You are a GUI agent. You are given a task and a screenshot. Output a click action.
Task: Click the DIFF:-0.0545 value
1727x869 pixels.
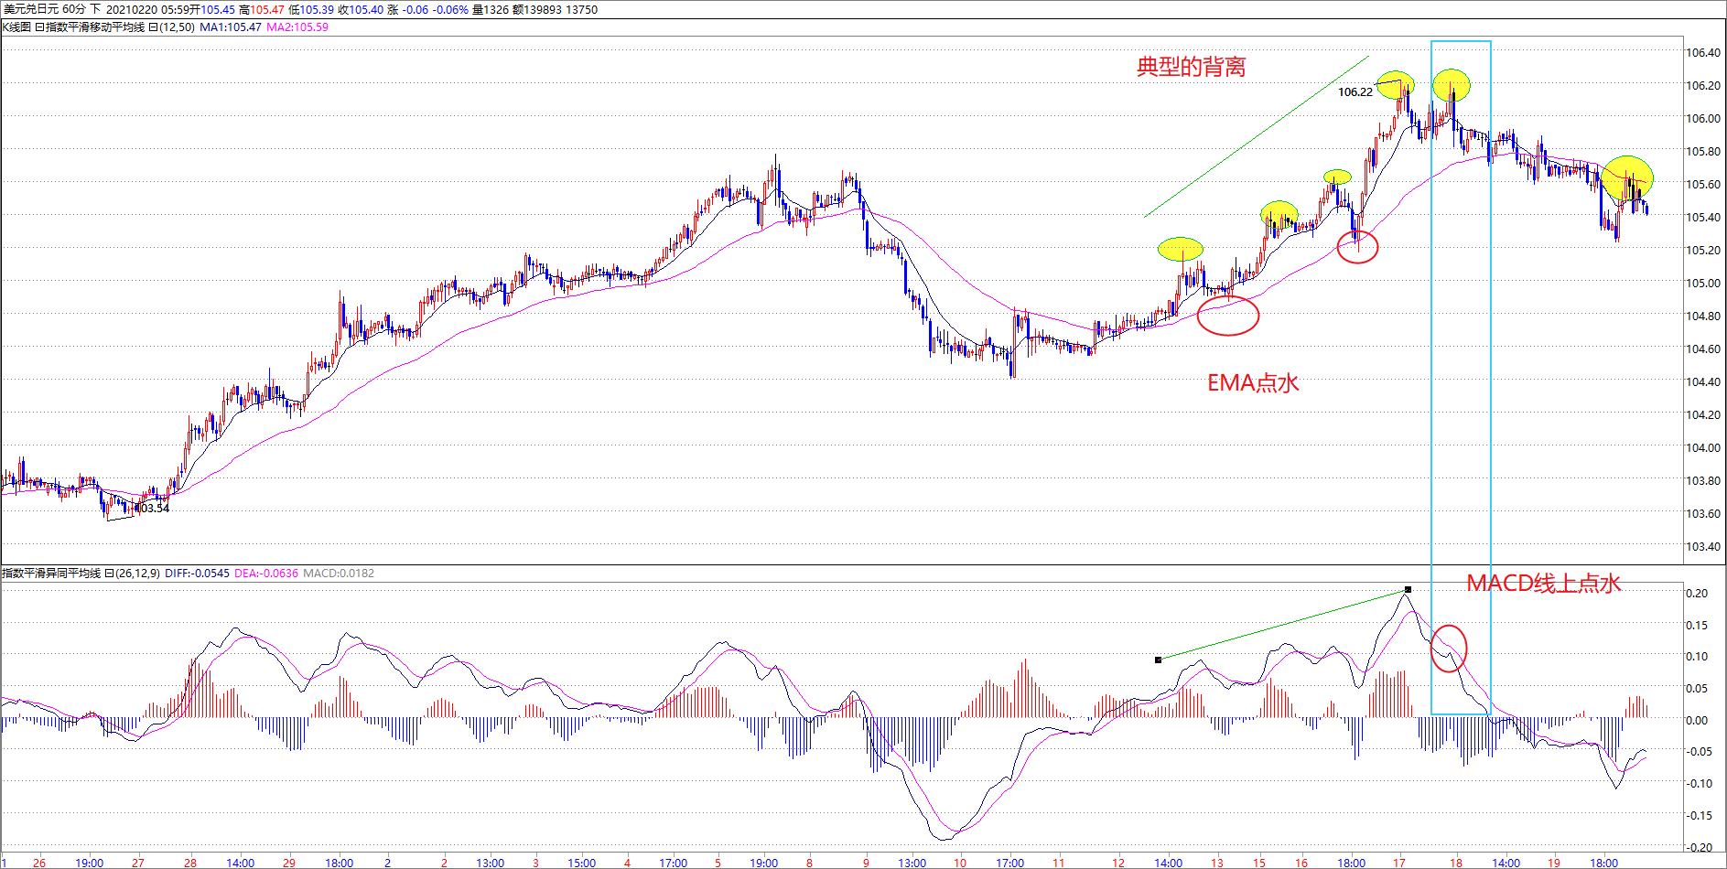197,574
